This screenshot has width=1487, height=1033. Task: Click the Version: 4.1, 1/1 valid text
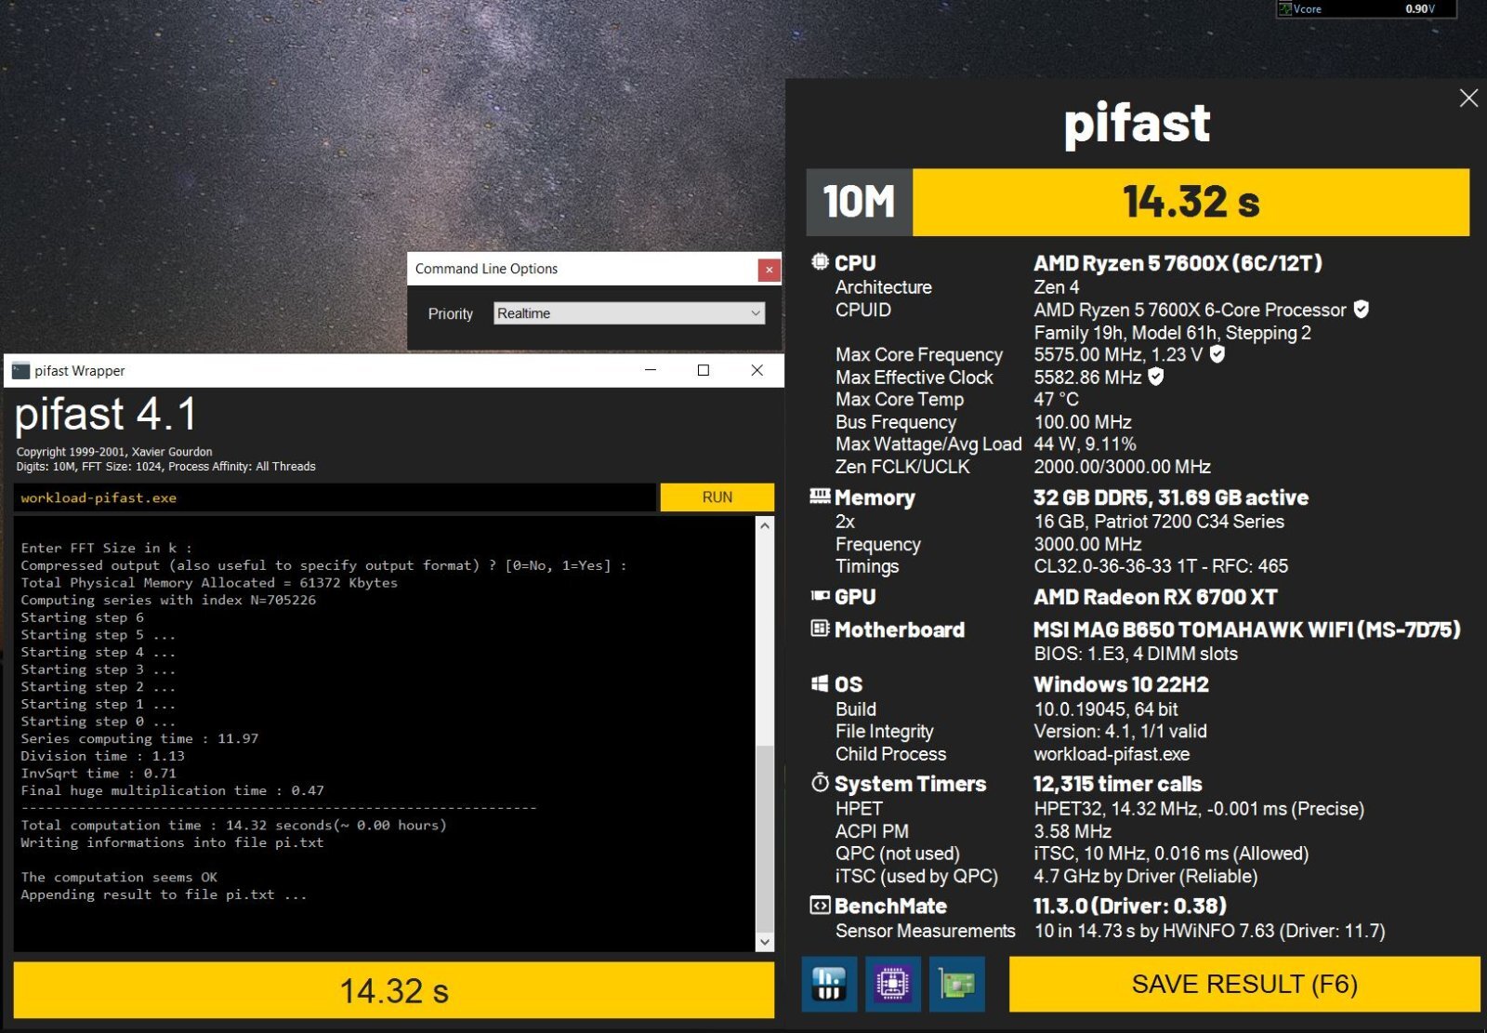point(1120,731)
